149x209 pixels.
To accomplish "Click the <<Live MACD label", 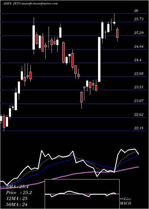I will (x=125, y=201).
